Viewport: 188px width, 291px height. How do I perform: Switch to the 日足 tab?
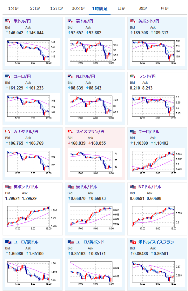pos(122,9)
